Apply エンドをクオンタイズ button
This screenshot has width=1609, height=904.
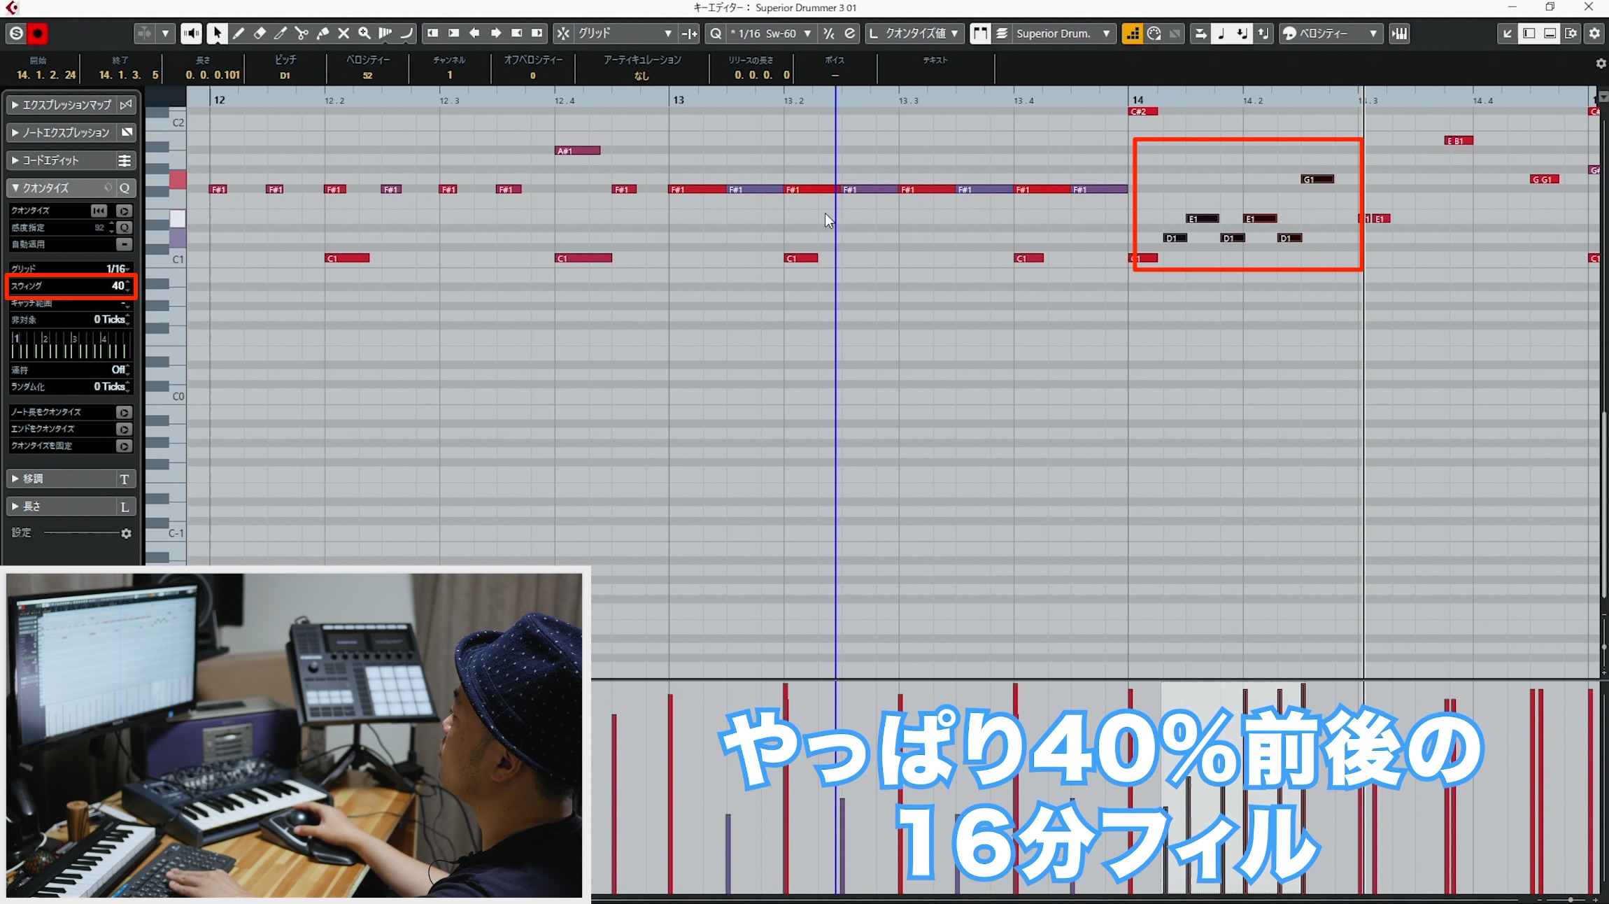124,429
